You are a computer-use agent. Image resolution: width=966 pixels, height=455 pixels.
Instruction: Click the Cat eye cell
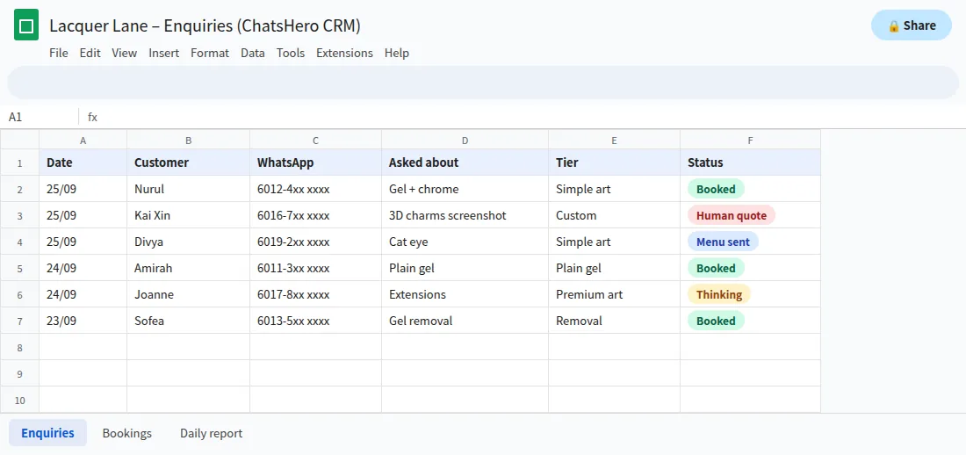tap(465, 242)
